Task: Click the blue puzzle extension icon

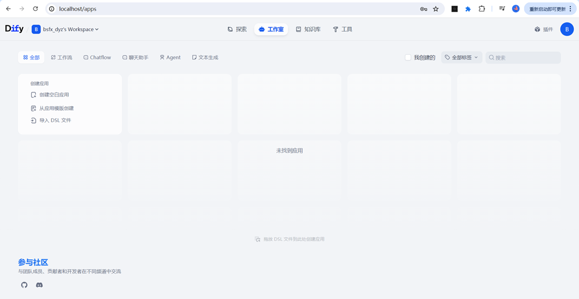Action: 468,9
